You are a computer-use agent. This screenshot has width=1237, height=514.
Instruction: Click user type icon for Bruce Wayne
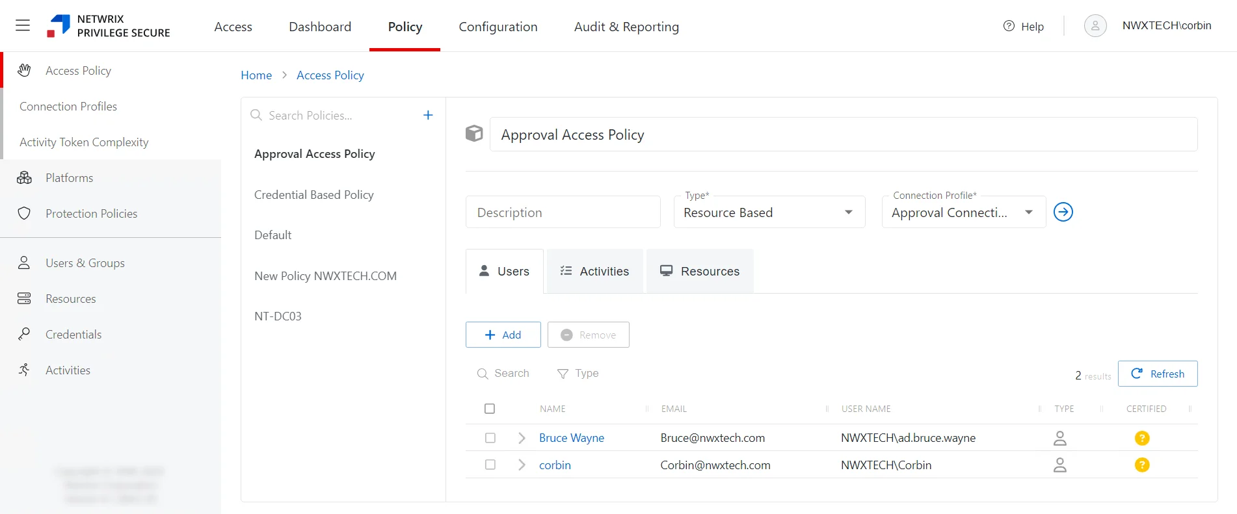1060,438
